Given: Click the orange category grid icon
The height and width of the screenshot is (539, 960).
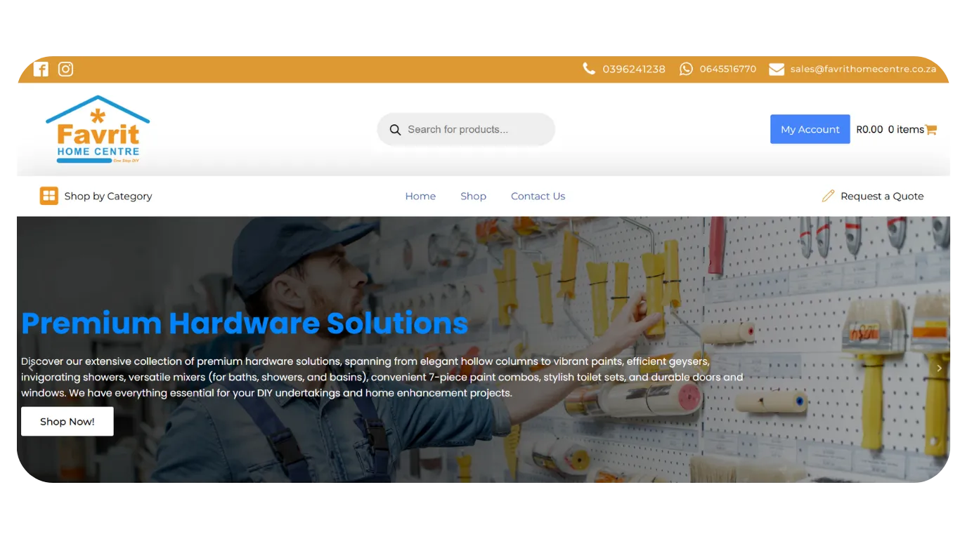Looking at the screenshot, I should coord(48,196).
